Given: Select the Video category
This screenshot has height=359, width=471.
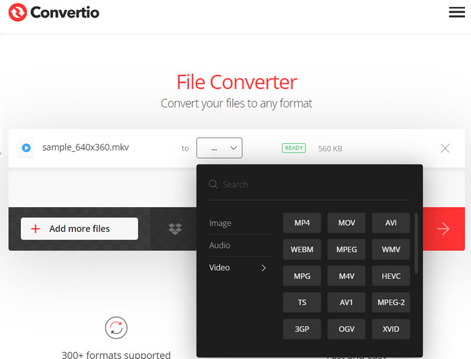Looking at the screenshot, I should (219, 268).
